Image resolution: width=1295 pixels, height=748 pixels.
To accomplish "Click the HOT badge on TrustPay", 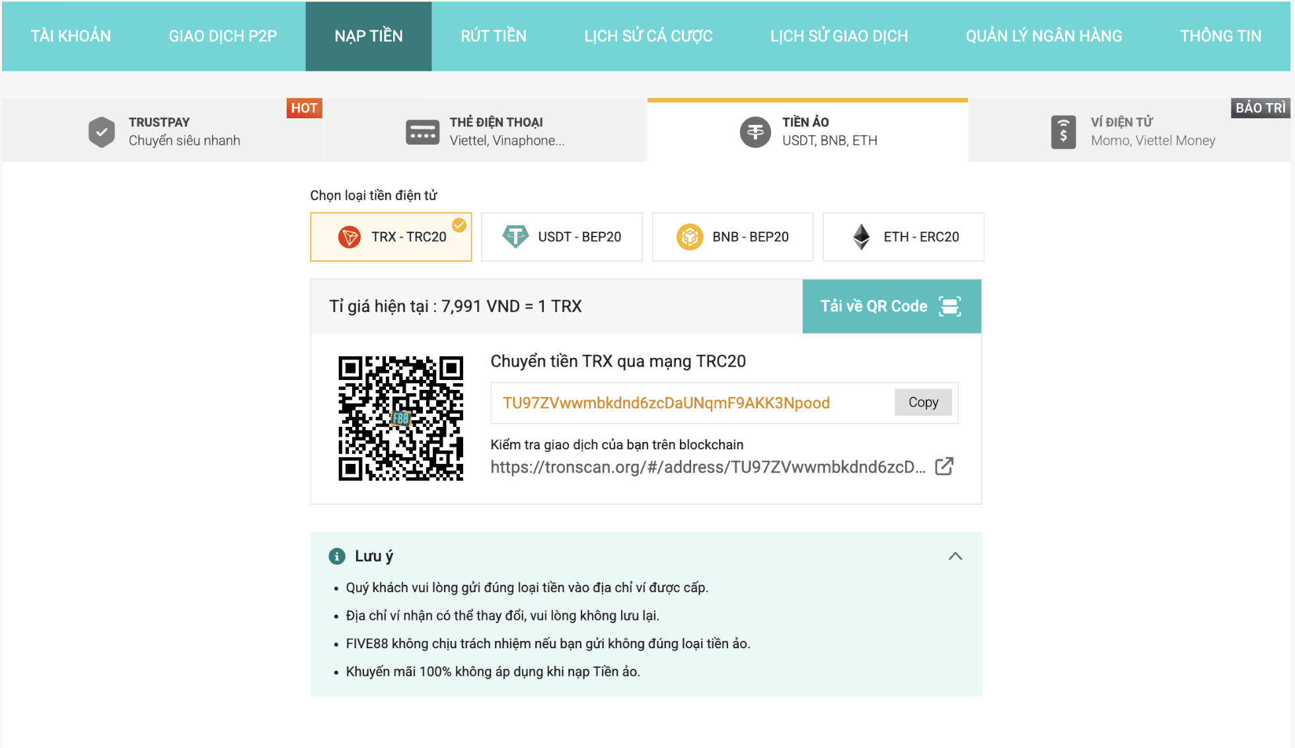I will 304,108.
